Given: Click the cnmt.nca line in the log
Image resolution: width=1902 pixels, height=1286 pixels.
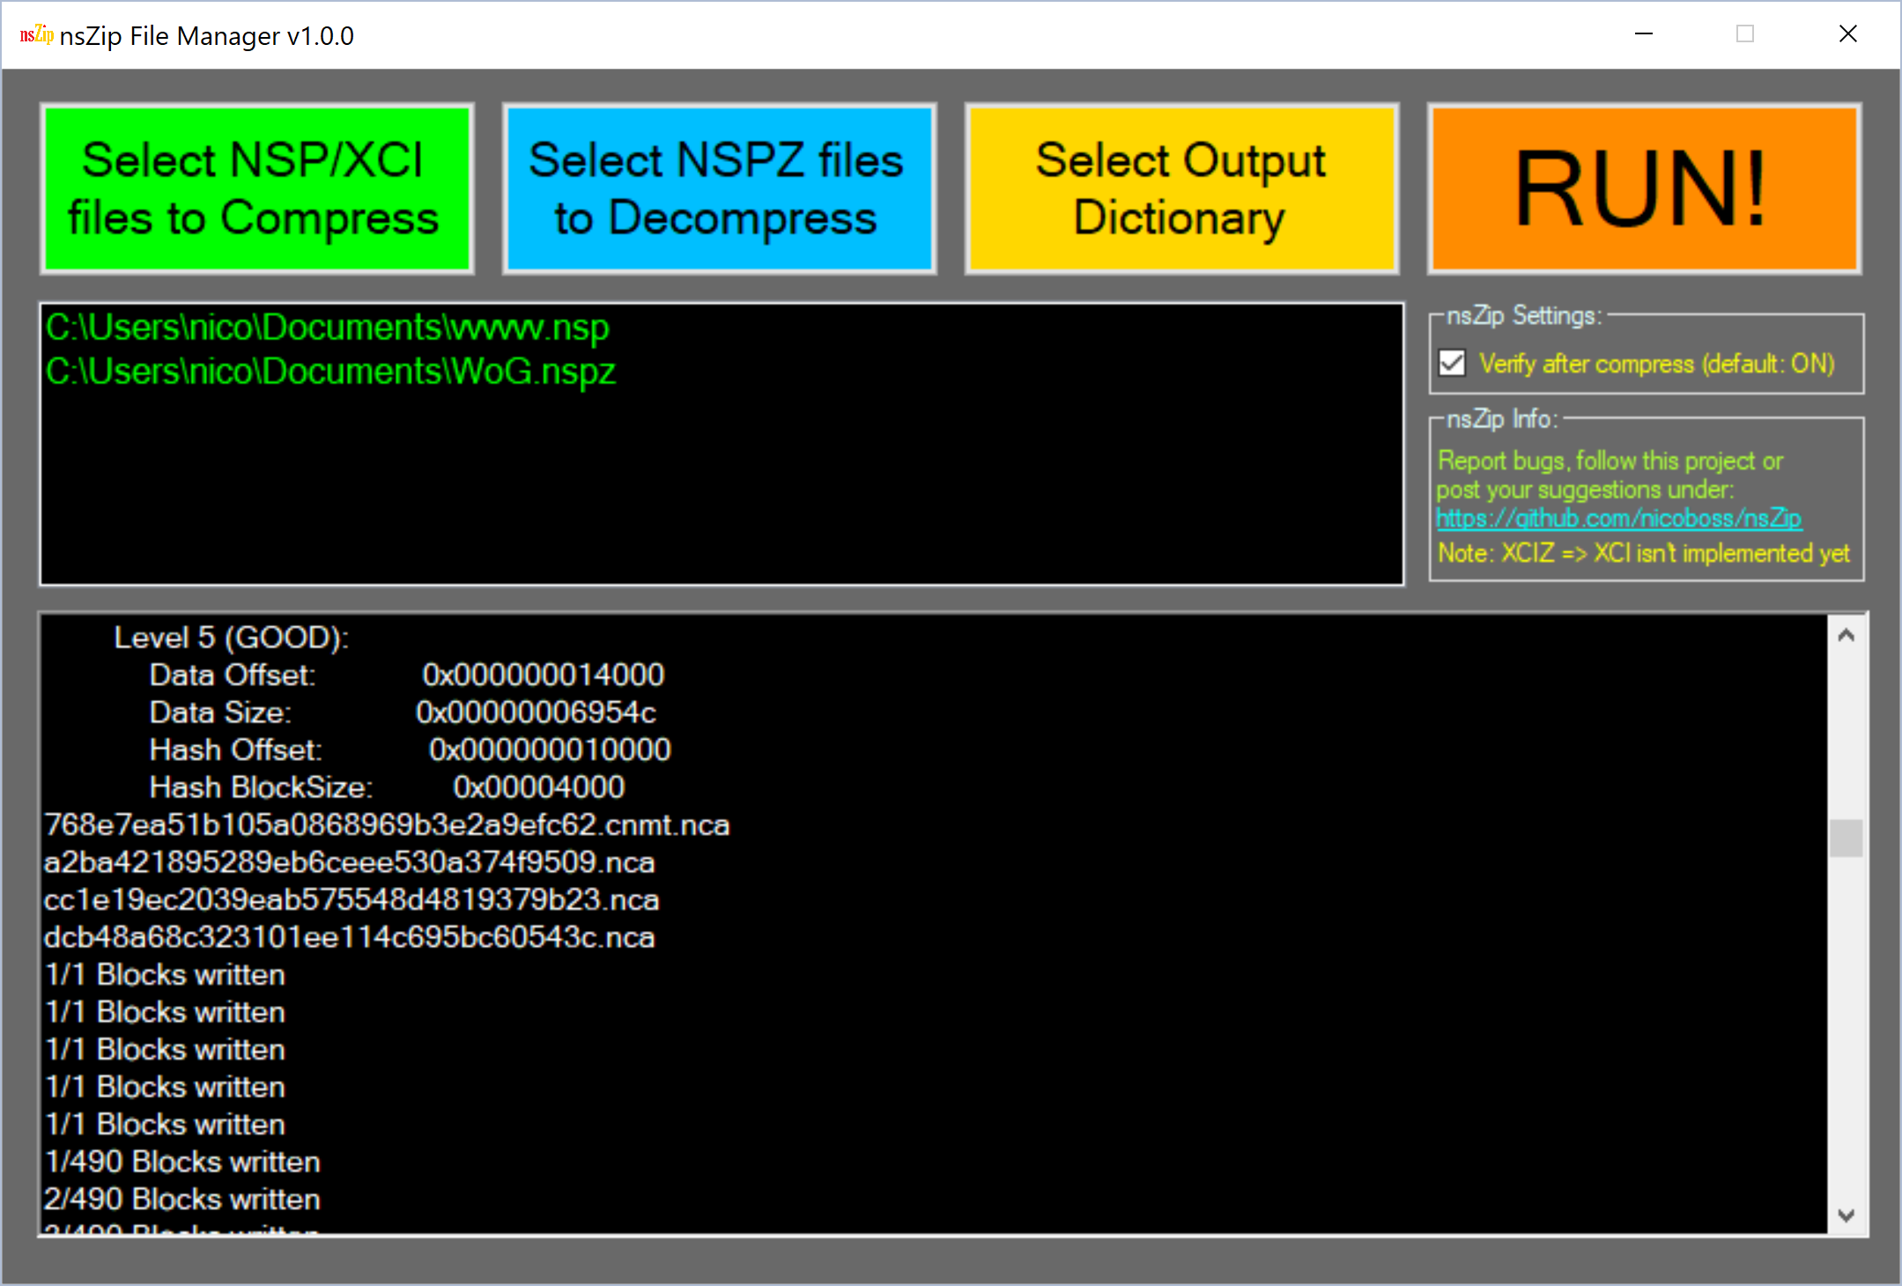Looking at the screenshot, I should pos(387,825).
